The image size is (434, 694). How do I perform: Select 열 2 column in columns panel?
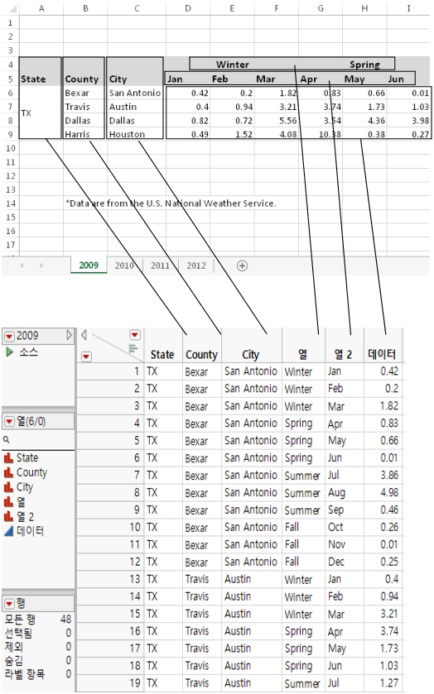pyautogui.click(x=26, y=516)
